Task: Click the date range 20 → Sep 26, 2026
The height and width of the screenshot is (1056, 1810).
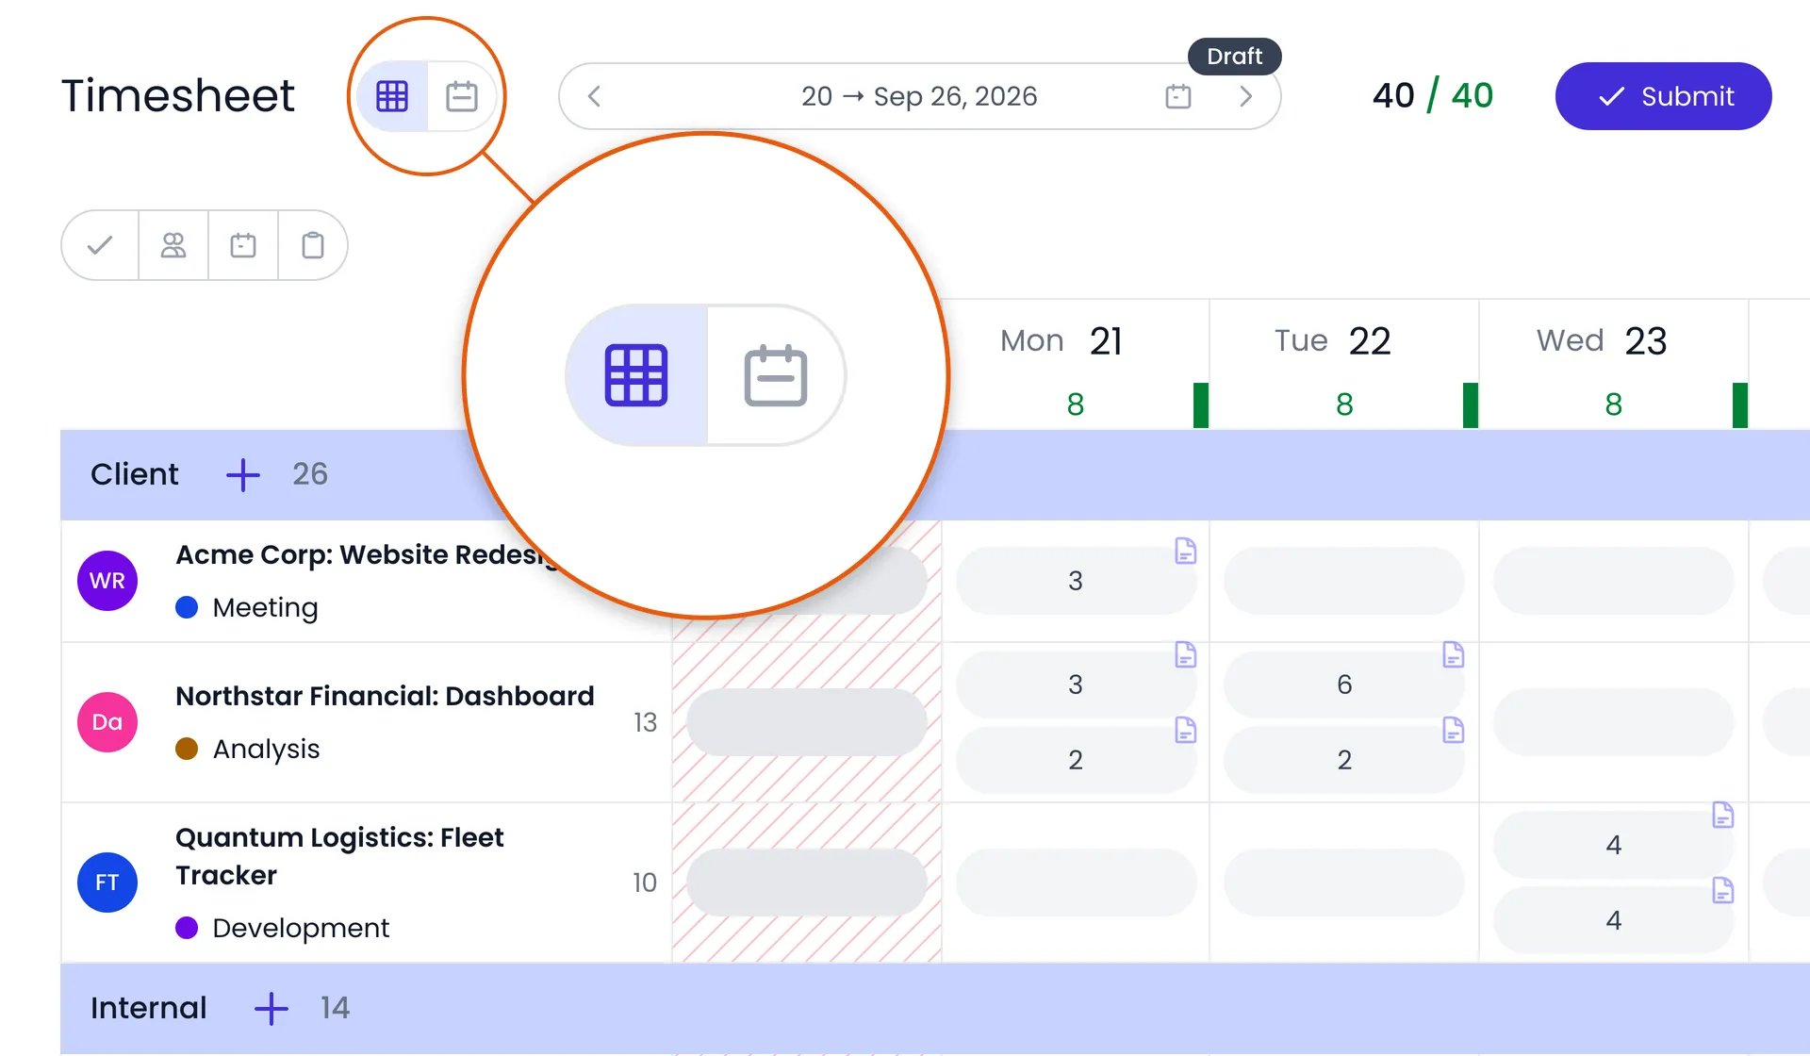Action: click(919, 96)
